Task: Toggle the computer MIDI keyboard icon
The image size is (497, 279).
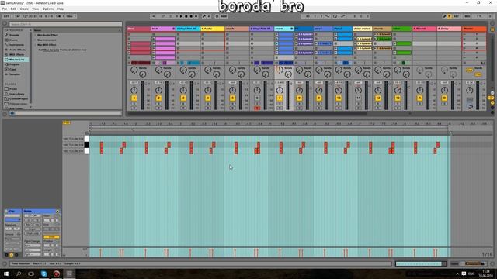Action: pos(450,16)
